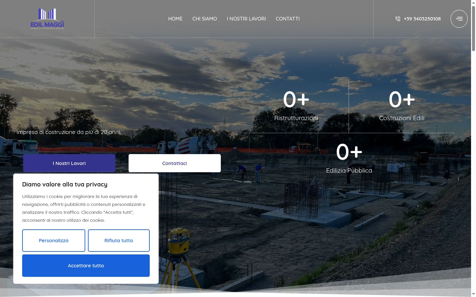
Task: Click the scrollbar up arrow
Action: 473,2
